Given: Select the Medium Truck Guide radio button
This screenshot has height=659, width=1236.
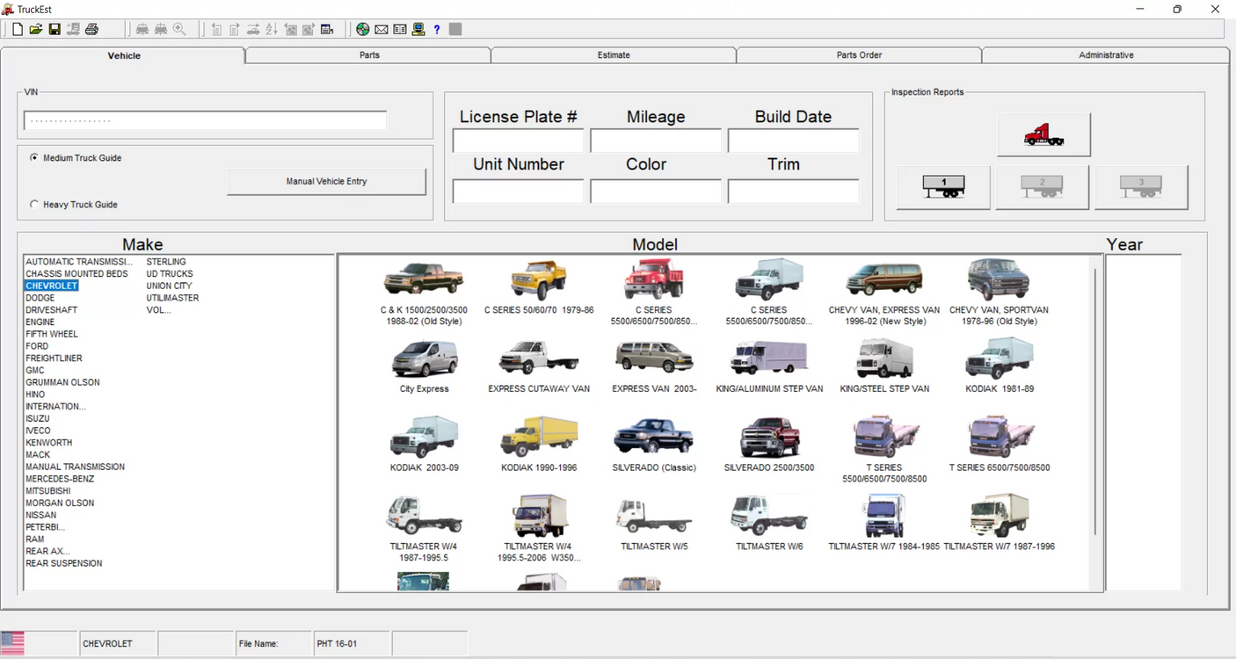Looking at the screenshot, I should 33,158.
